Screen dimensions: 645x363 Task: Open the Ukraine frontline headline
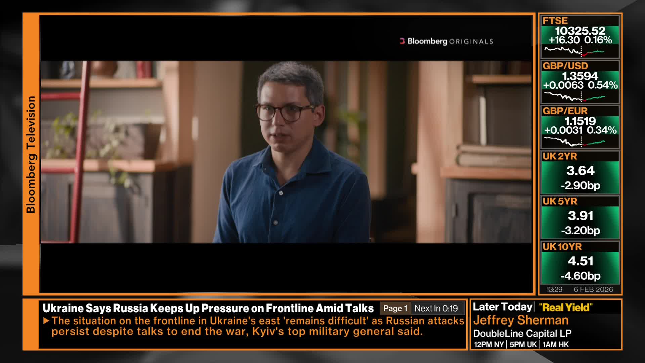208,308
